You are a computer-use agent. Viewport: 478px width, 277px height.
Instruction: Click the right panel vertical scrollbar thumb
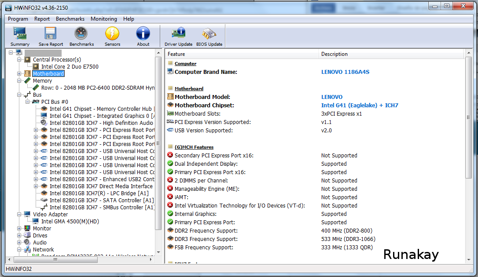click(468, 117)
